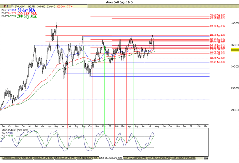Select the red 155 day MA label
Viewport: 239px width, 163px height.
pyautogui.click(x=26, y=13)
